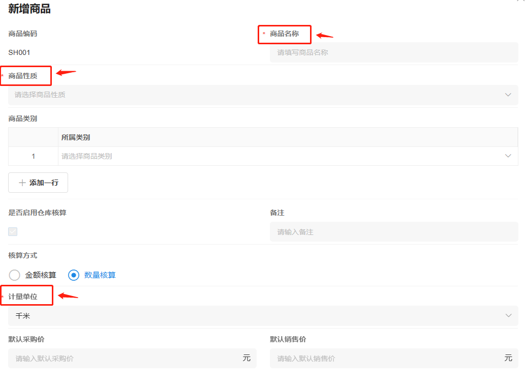The image size is (526, 385).
Task: Open the 请选择商品性质 select box
Action: pyautogui.click(x=254, y=95)
